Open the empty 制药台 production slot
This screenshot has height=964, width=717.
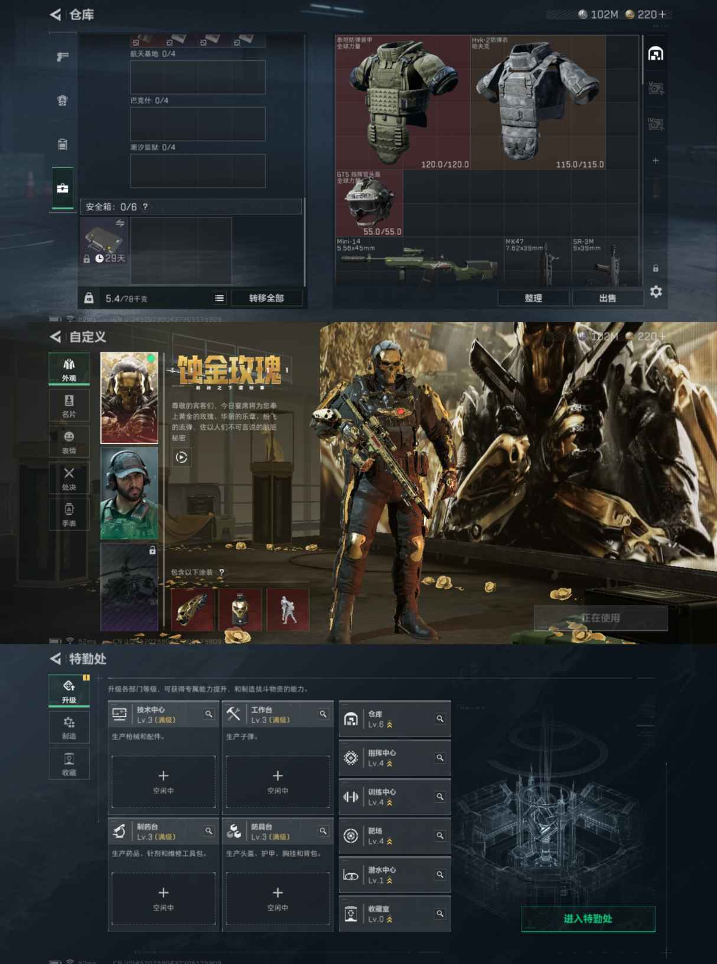164,898
